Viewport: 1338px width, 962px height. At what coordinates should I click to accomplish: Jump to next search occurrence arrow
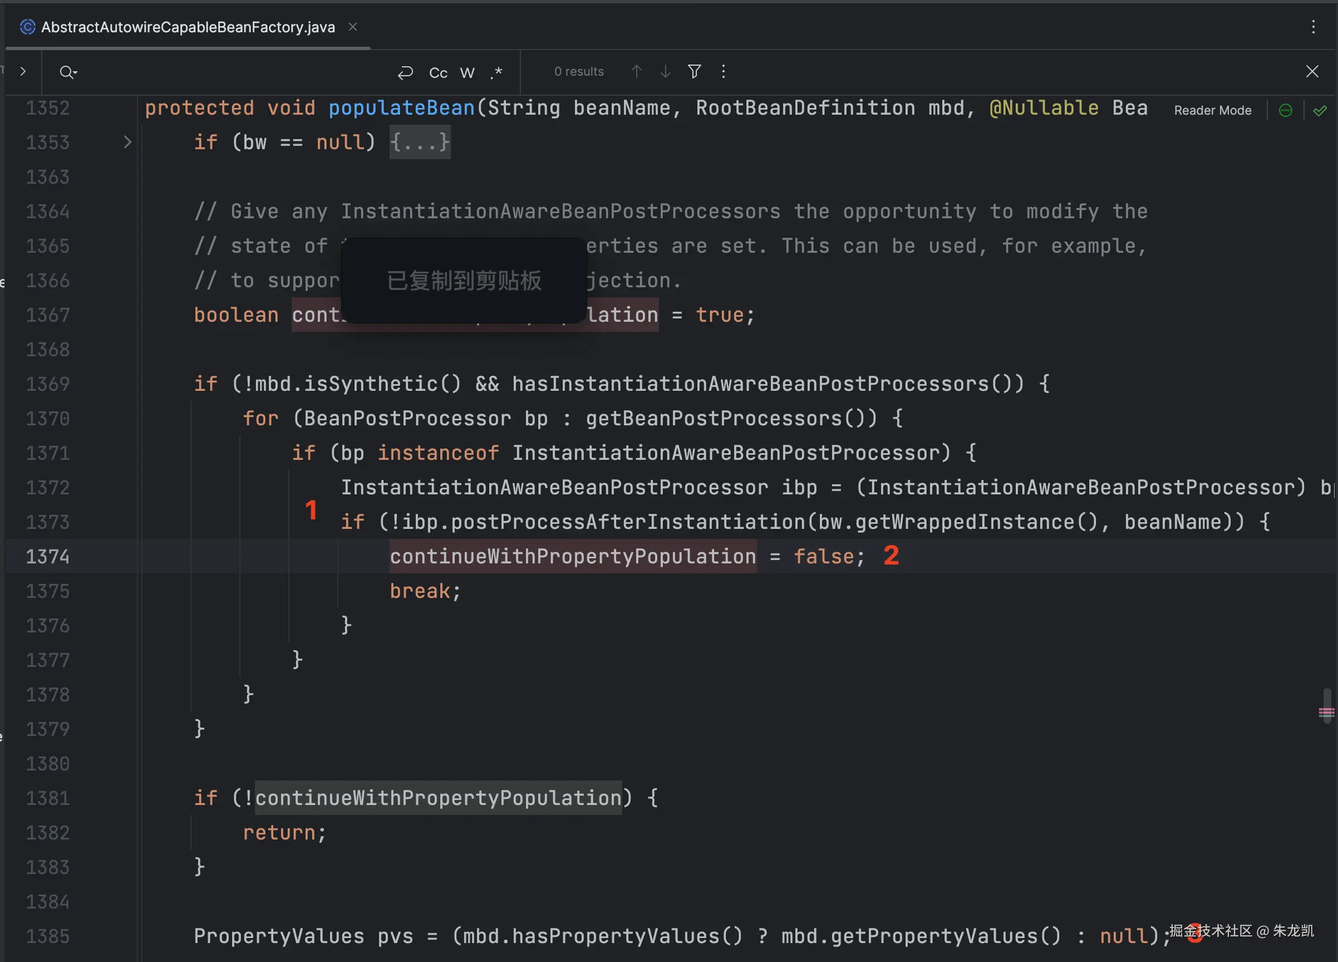pos(666,71)
